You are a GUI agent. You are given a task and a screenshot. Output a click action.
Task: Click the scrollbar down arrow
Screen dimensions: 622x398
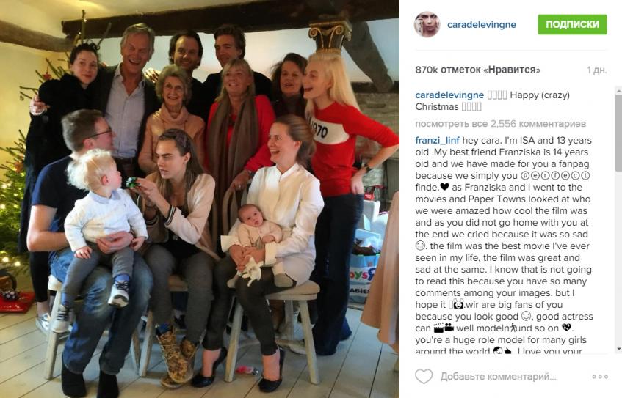pos(618,349)
